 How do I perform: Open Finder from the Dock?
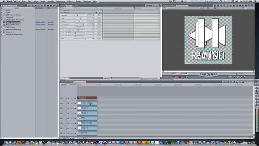point(6,143)
